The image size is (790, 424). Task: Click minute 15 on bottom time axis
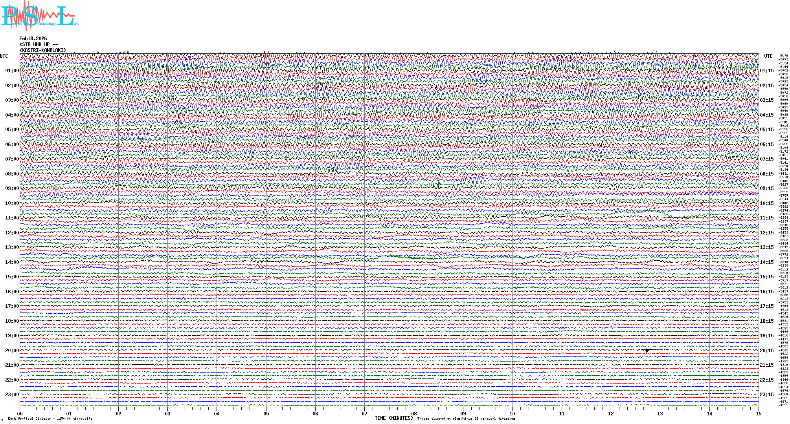point(758,414)
